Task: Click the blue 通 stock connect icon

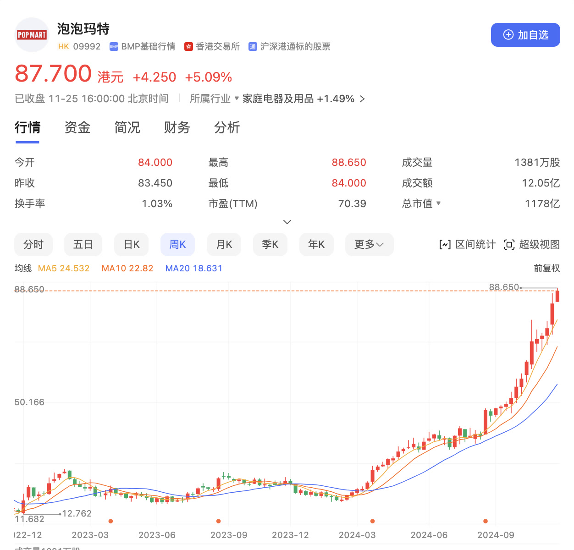Action: pyautogui.click(x=253, y=47)
